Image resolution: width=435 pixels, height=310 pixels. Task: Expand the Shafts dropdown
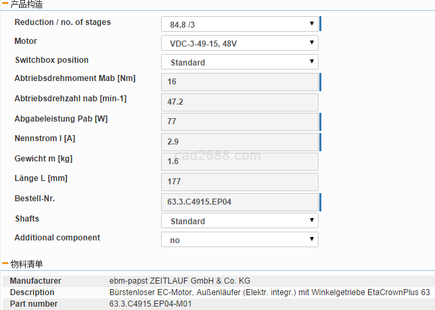[x=239, y=221]
